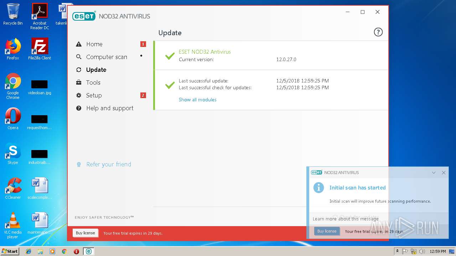Viewport: 456px width, 256px height.
Task: Click Show all modules link
Action: [197, 100]
